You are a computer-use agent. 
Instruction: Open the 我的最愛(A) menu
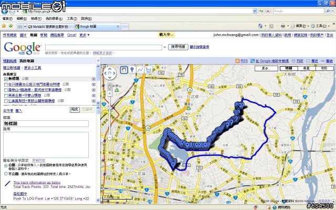click(x=54, y=19)
